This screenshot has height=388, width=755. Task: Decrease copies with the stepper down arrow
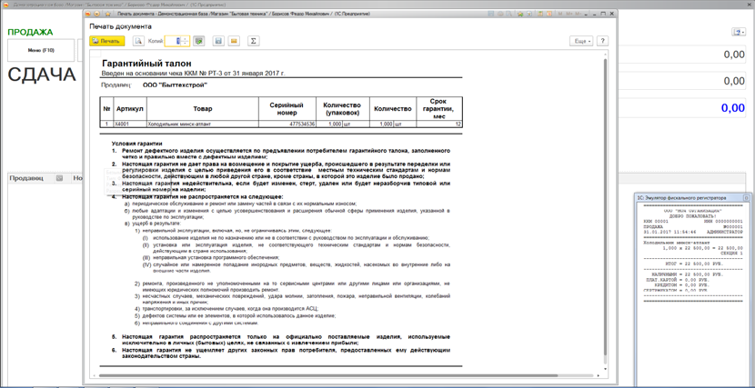click(186, 44)
